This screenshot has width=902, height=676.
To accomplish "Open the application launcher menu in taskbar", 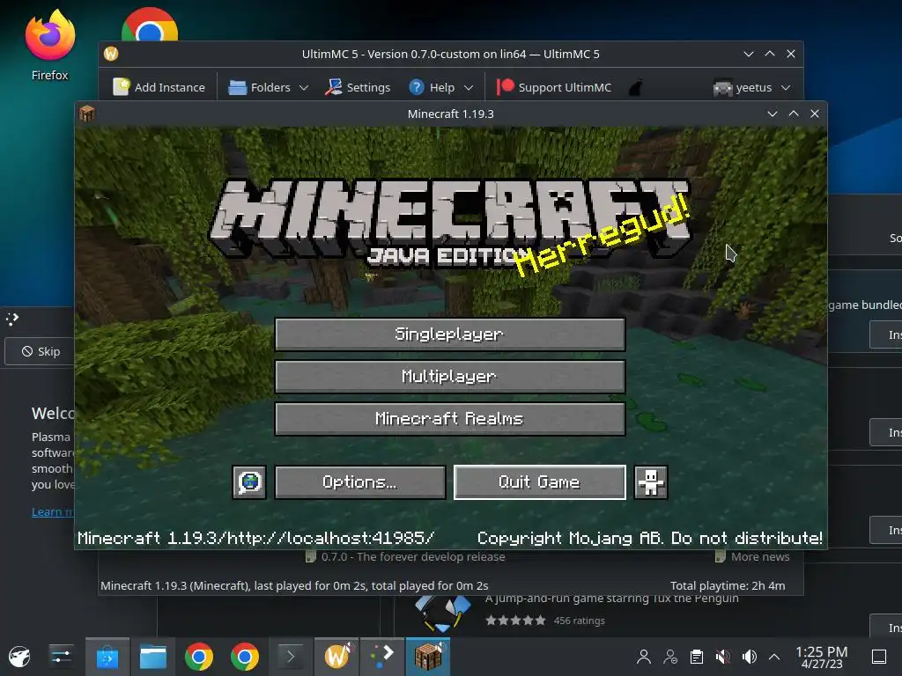I will point(19,657).
